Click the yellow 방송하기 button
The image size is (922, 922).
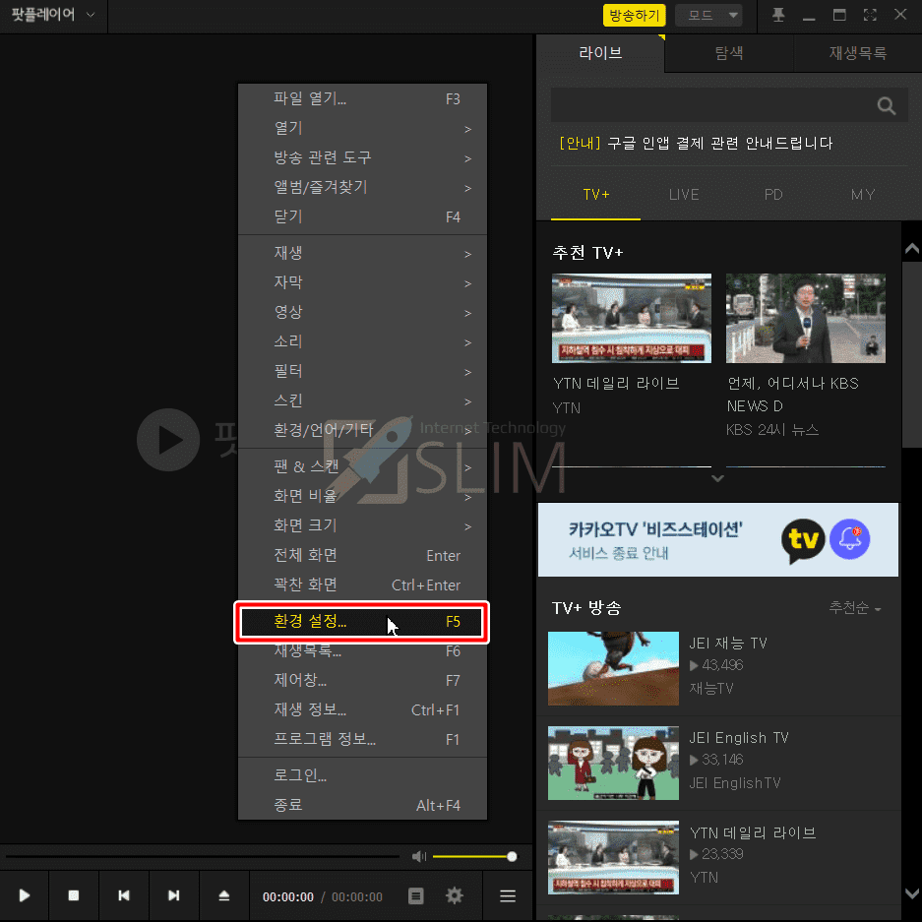634,16
